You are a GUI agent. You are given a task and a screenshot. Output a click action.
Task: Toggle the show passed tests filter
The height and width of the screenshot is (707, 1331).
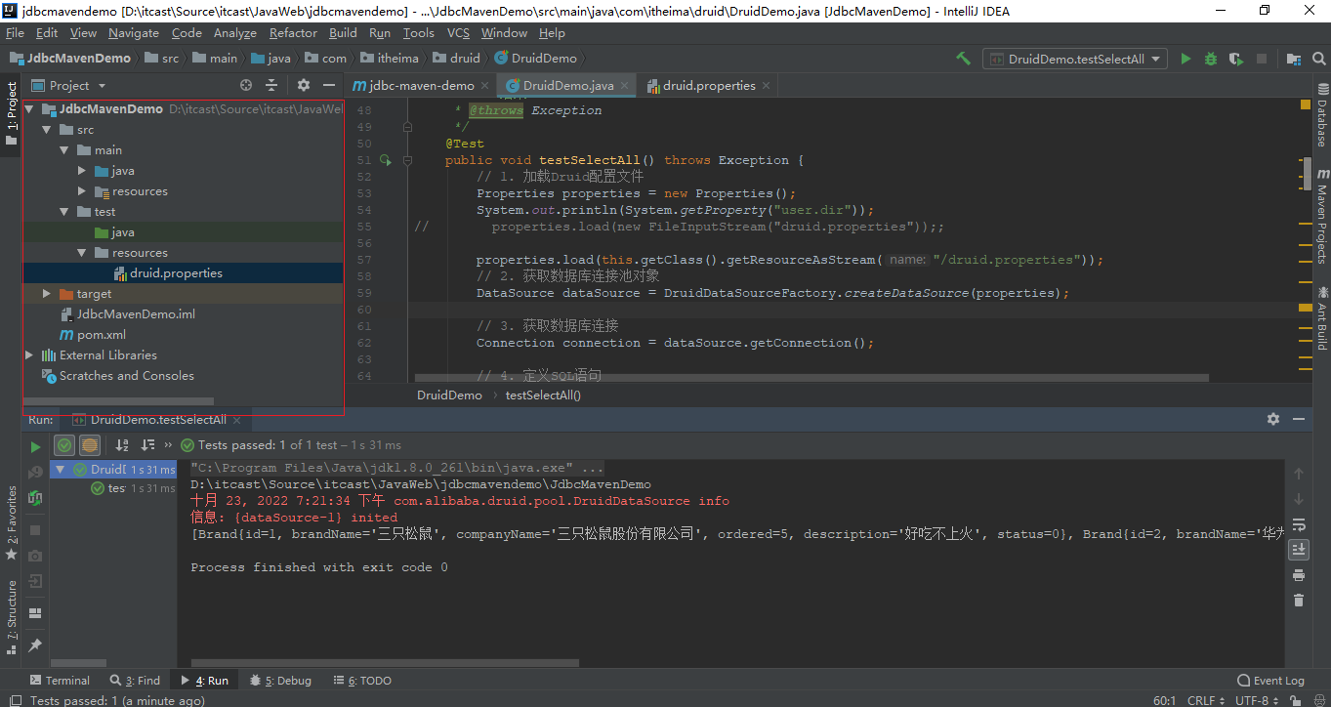(x=64, y=445)
